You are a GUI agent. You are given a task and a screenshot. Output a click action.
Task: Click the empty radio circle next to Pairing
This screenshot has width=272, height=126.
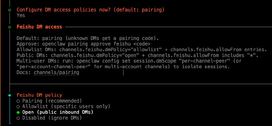[18, 101]
